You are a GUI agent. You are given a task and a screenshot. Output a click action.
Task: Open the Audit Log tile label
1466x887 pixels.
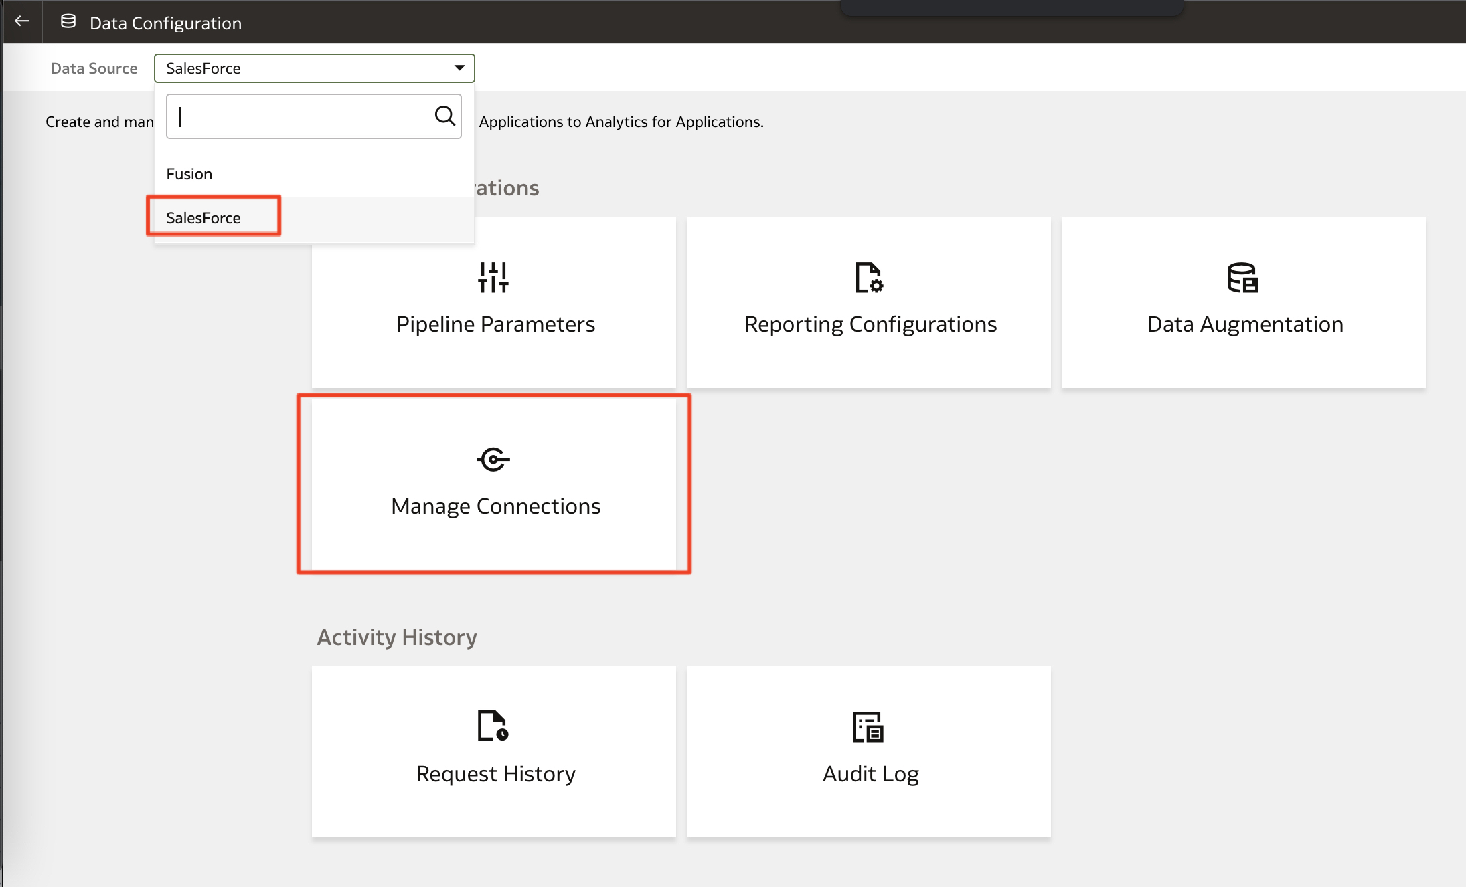[x=870, y=774]
